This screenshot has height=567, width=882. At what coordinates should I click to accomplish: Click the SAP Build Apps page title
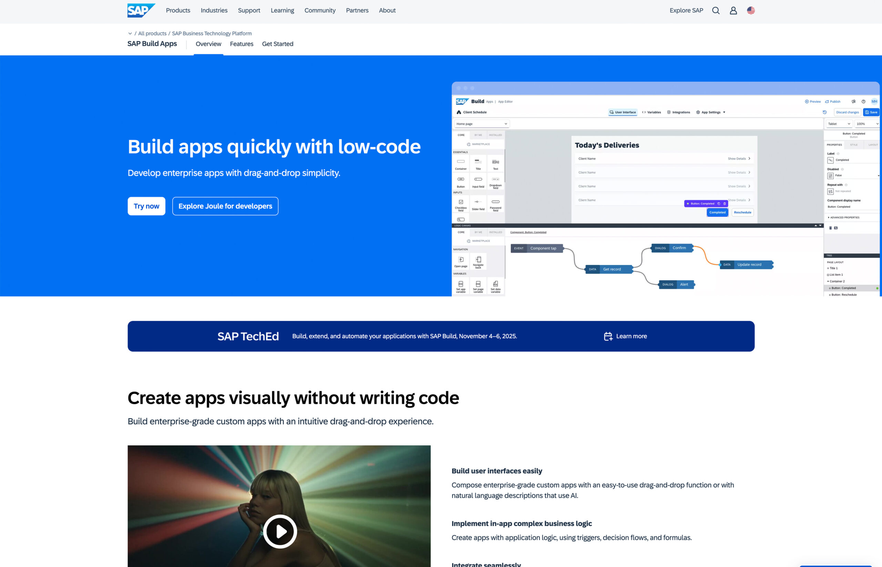point(152,44)
